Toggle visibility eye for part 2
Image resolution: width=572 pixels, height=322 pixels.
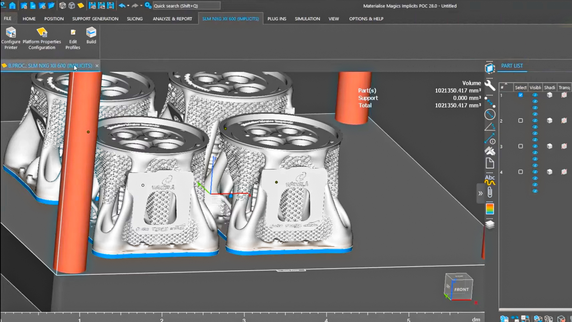(535, 121)
